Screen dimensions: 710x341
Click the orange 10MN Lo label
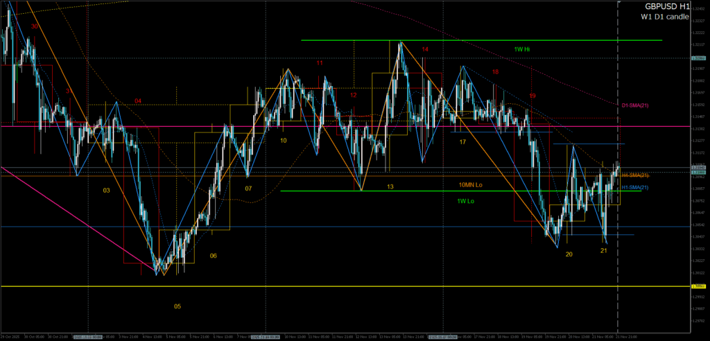pyautogui.click(x=470, y=186)
